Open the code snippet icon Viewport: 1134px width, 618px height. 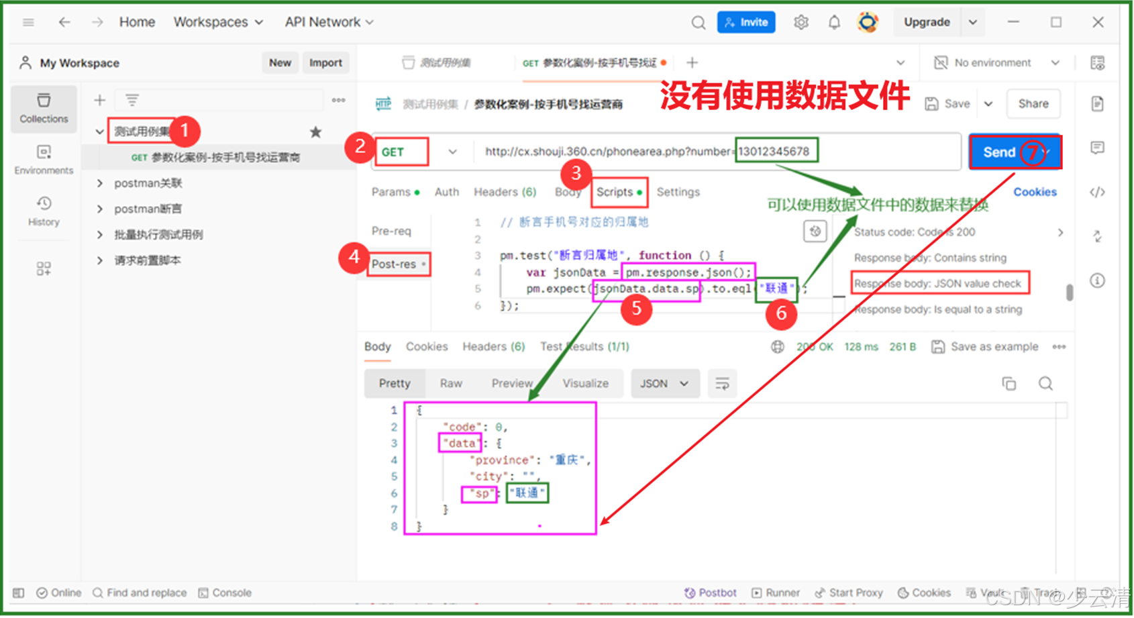point(1097,193)
